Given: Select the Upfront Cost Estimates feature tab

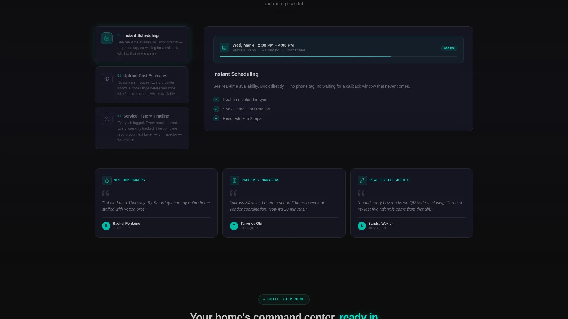Looking at the screenshot, I should pos(142,85).
